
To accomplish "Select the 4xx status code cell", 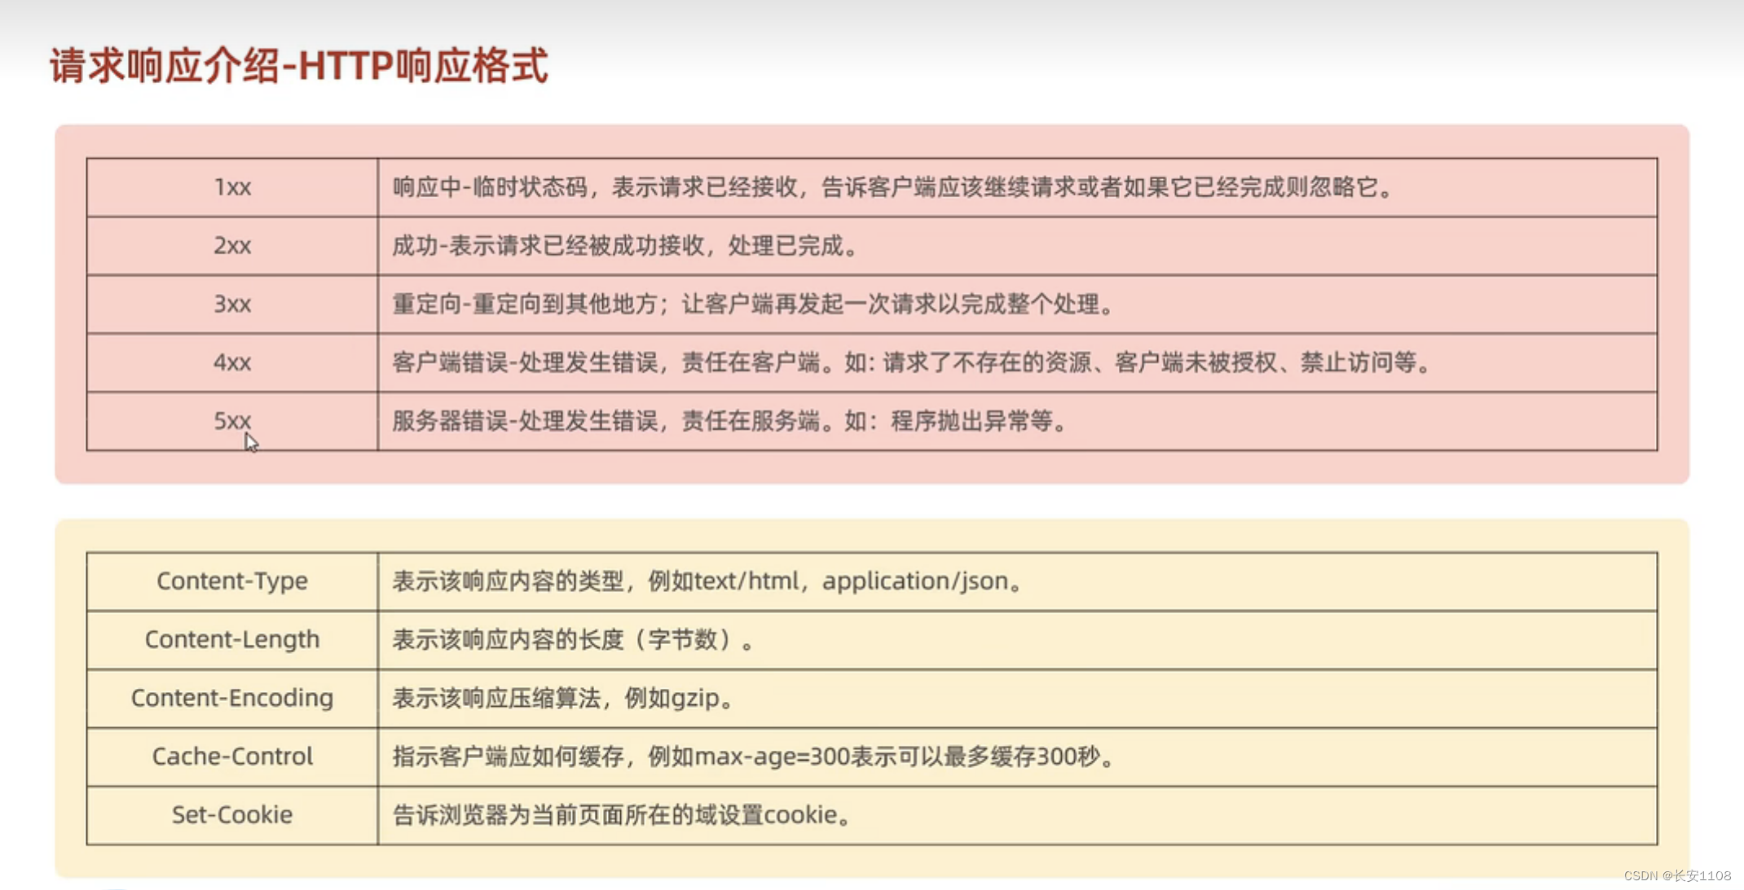I will pyautogui.click(x=232, y=362).
